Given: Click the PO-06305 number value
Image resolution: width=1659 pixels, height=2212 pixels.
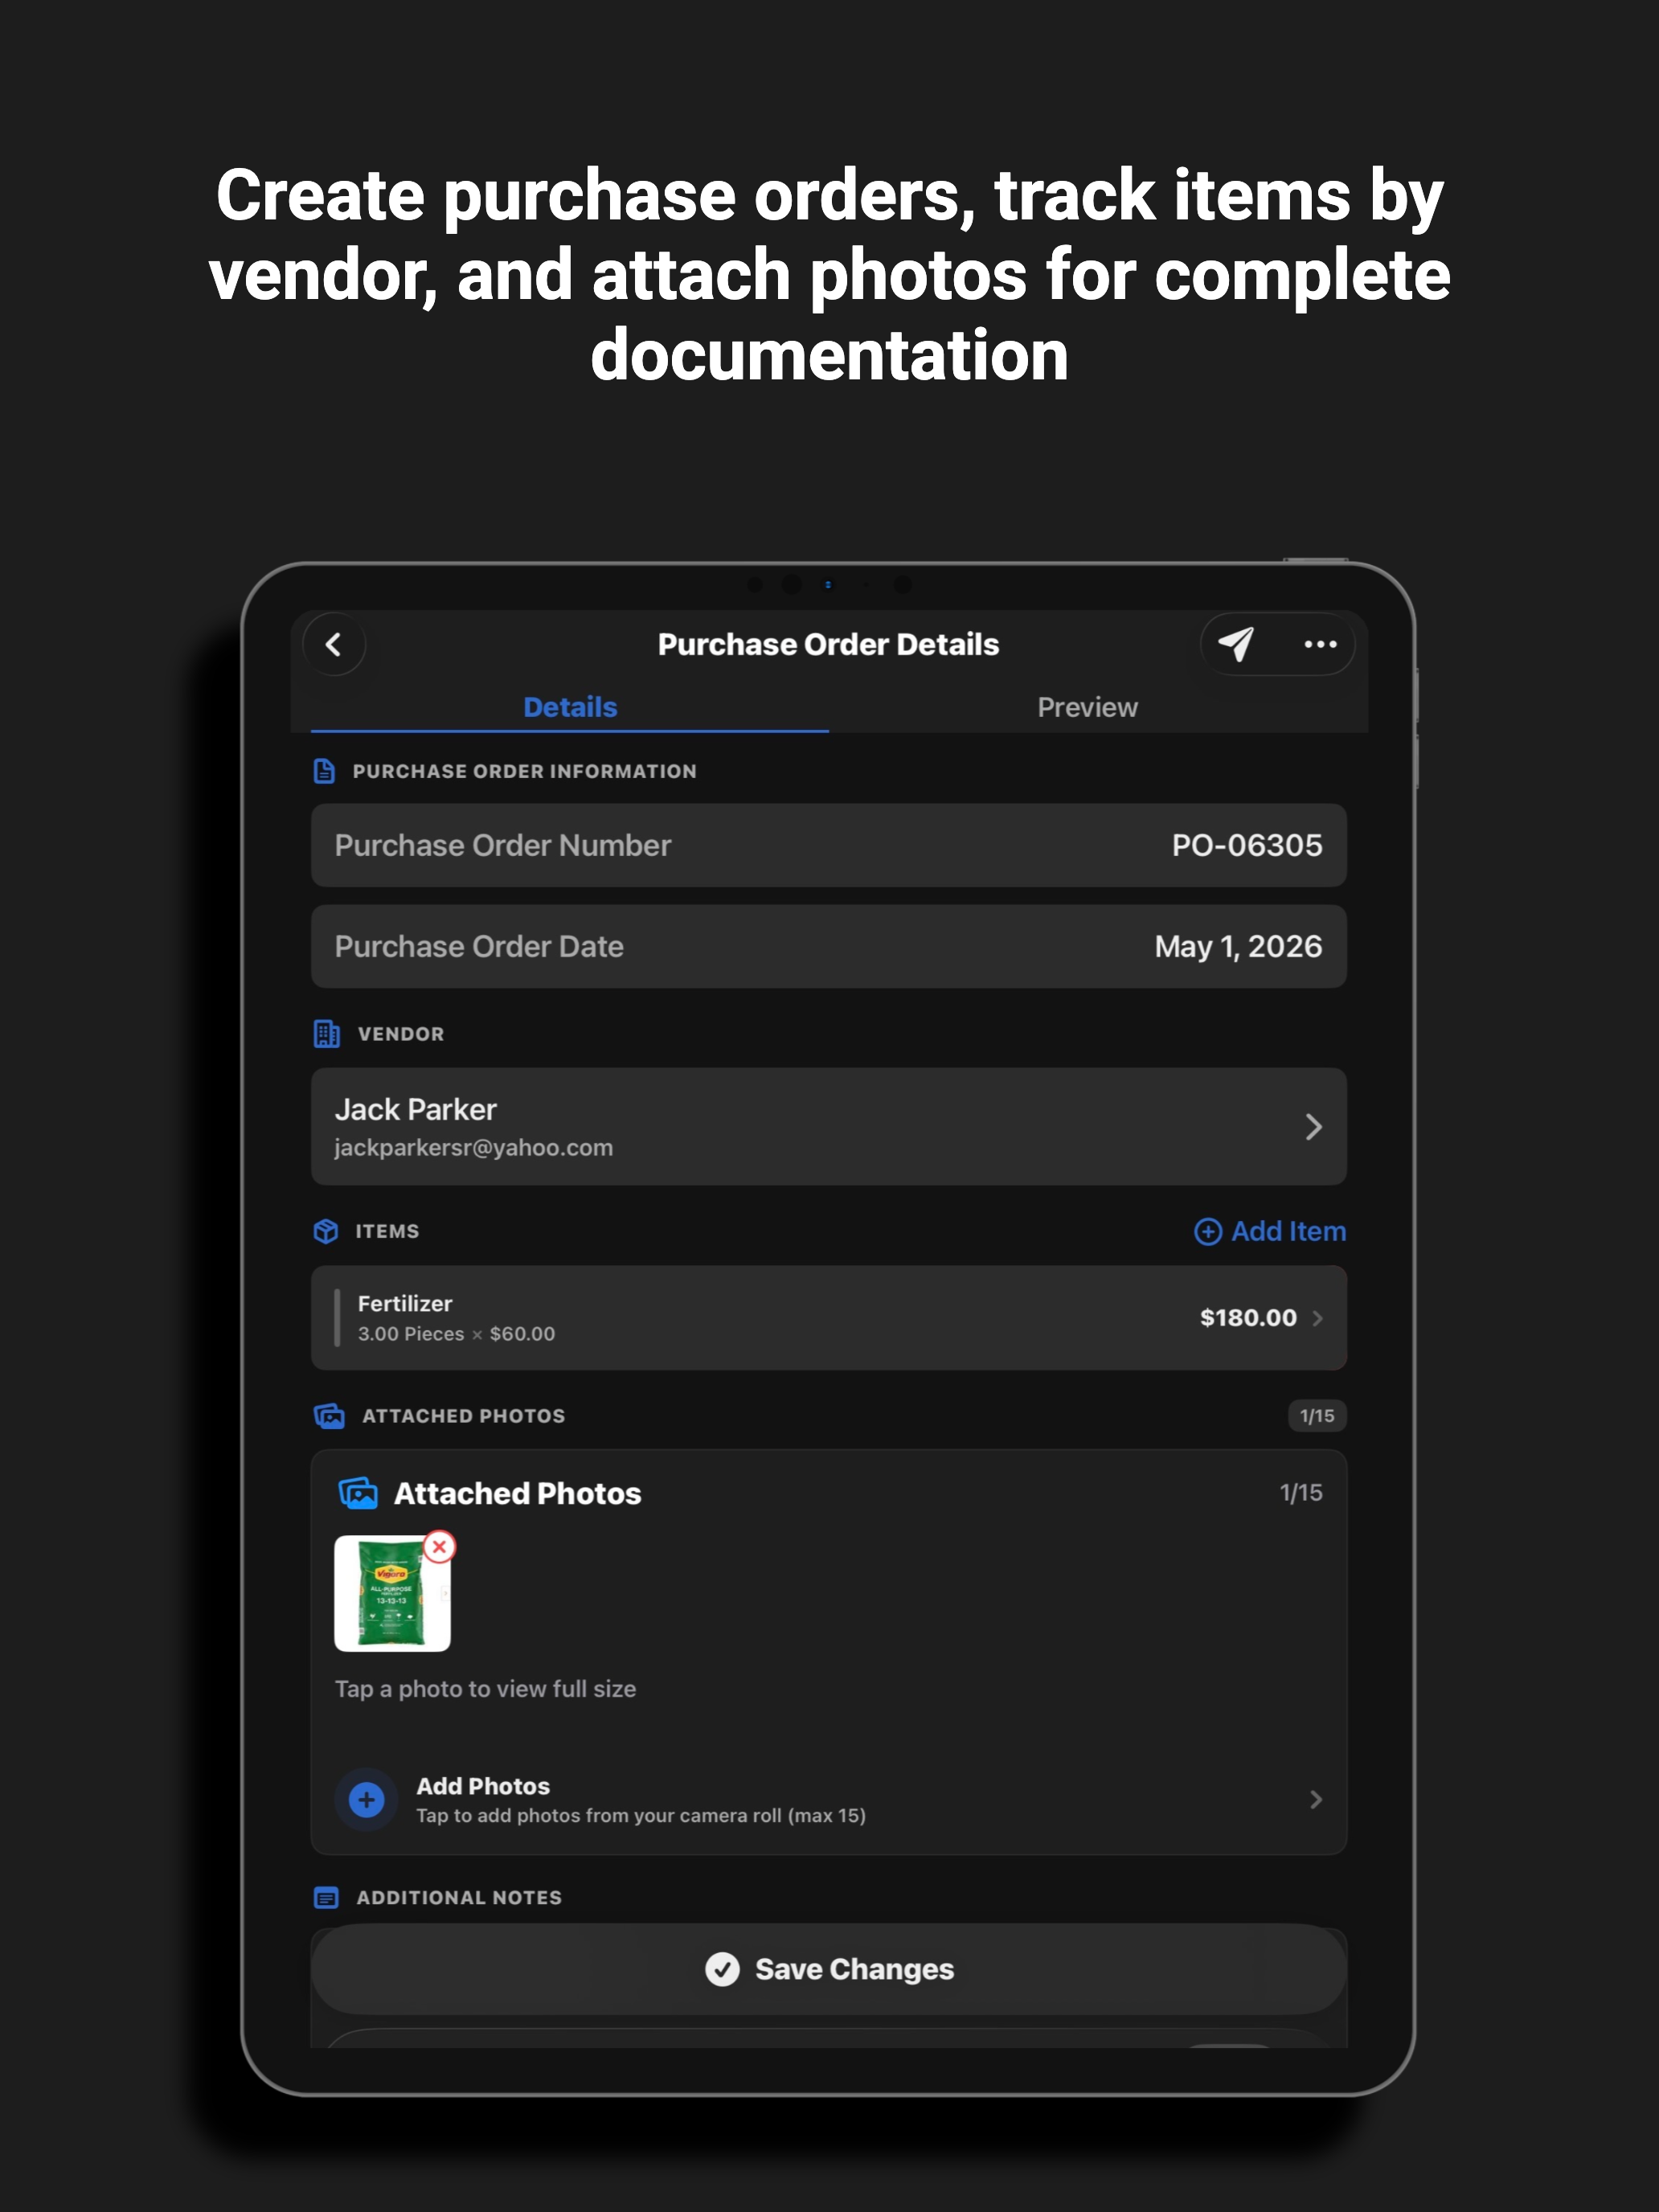Looking at the screenshot, I should (x=1246, y=845).
